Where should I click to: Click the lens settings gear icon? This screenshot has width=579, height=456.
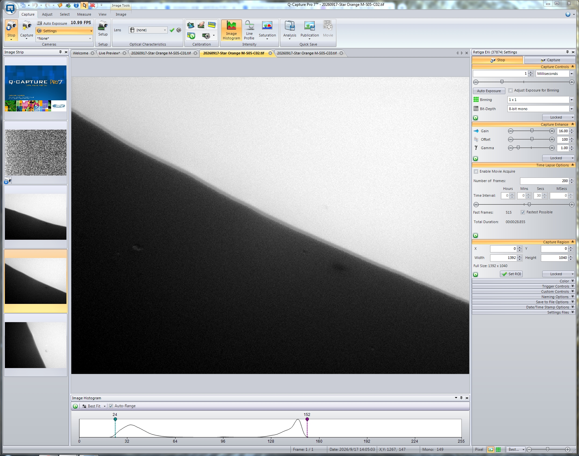tap(179, 30)
